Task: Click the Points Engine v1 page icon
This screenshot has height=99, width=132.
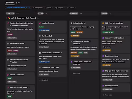Action: pos(72,23)
